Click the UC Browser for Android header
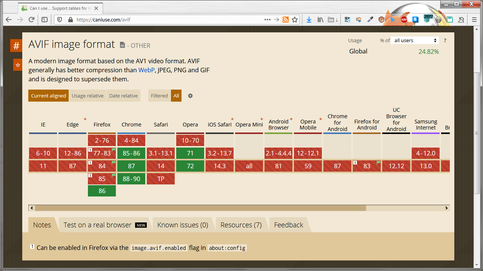483x271 pixels. pos(396,120)
